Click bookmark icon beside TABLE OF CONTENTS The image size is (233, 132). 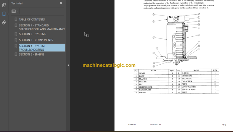pos(16,19)
